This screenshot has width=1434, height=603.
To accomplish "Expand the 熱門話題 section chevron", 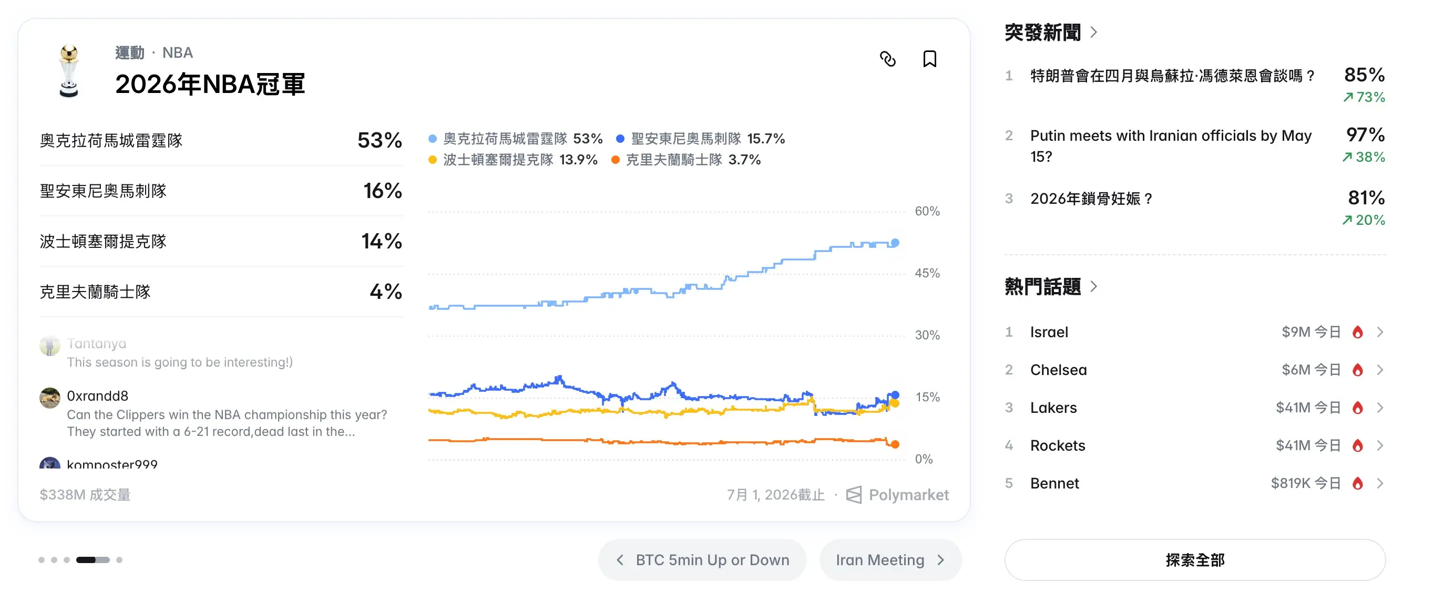I will coord(1093,286).
